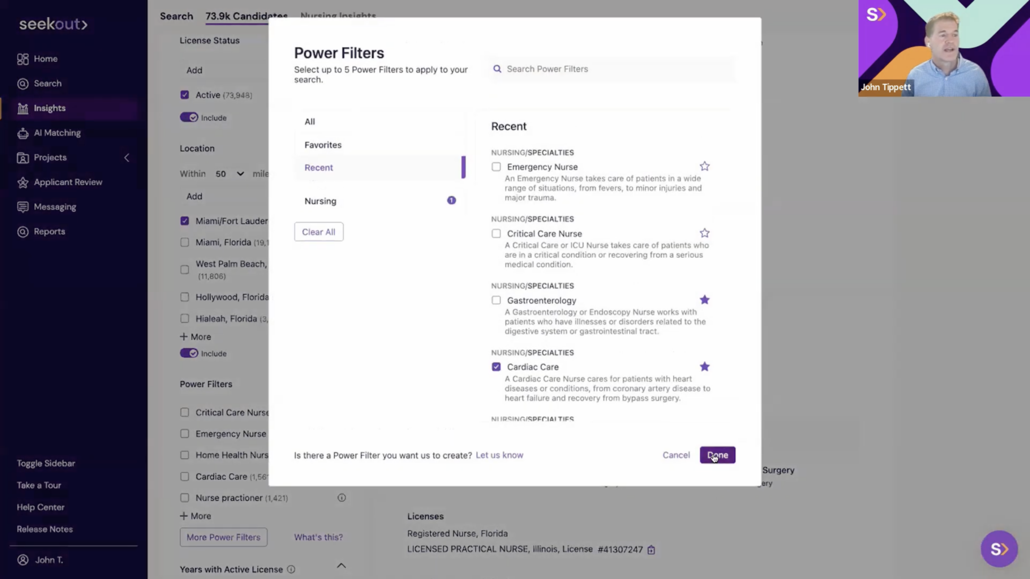Unfavorite the Gastroenterology filter star

(704, 300)
